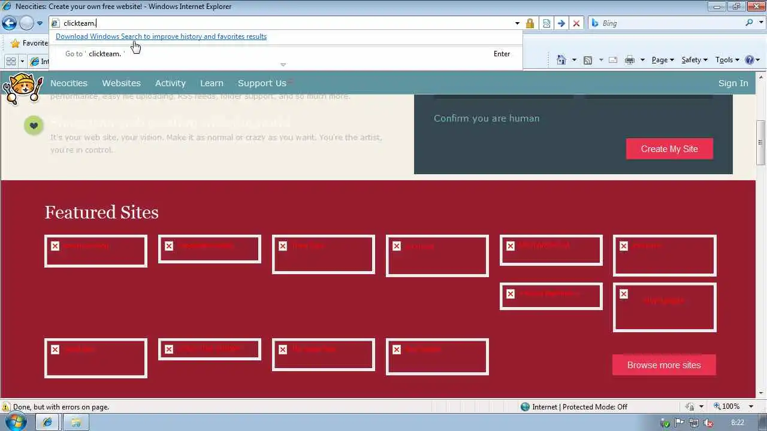The image size is (767, 431).
Task: Click the Sign In link
Action: [733, 83]
